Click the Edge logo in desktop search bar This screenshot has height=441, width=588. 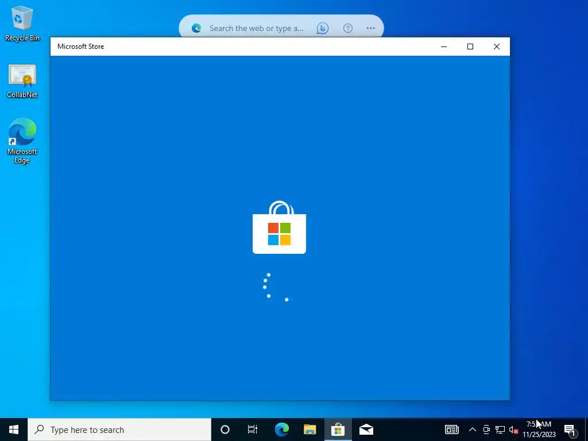196,28
